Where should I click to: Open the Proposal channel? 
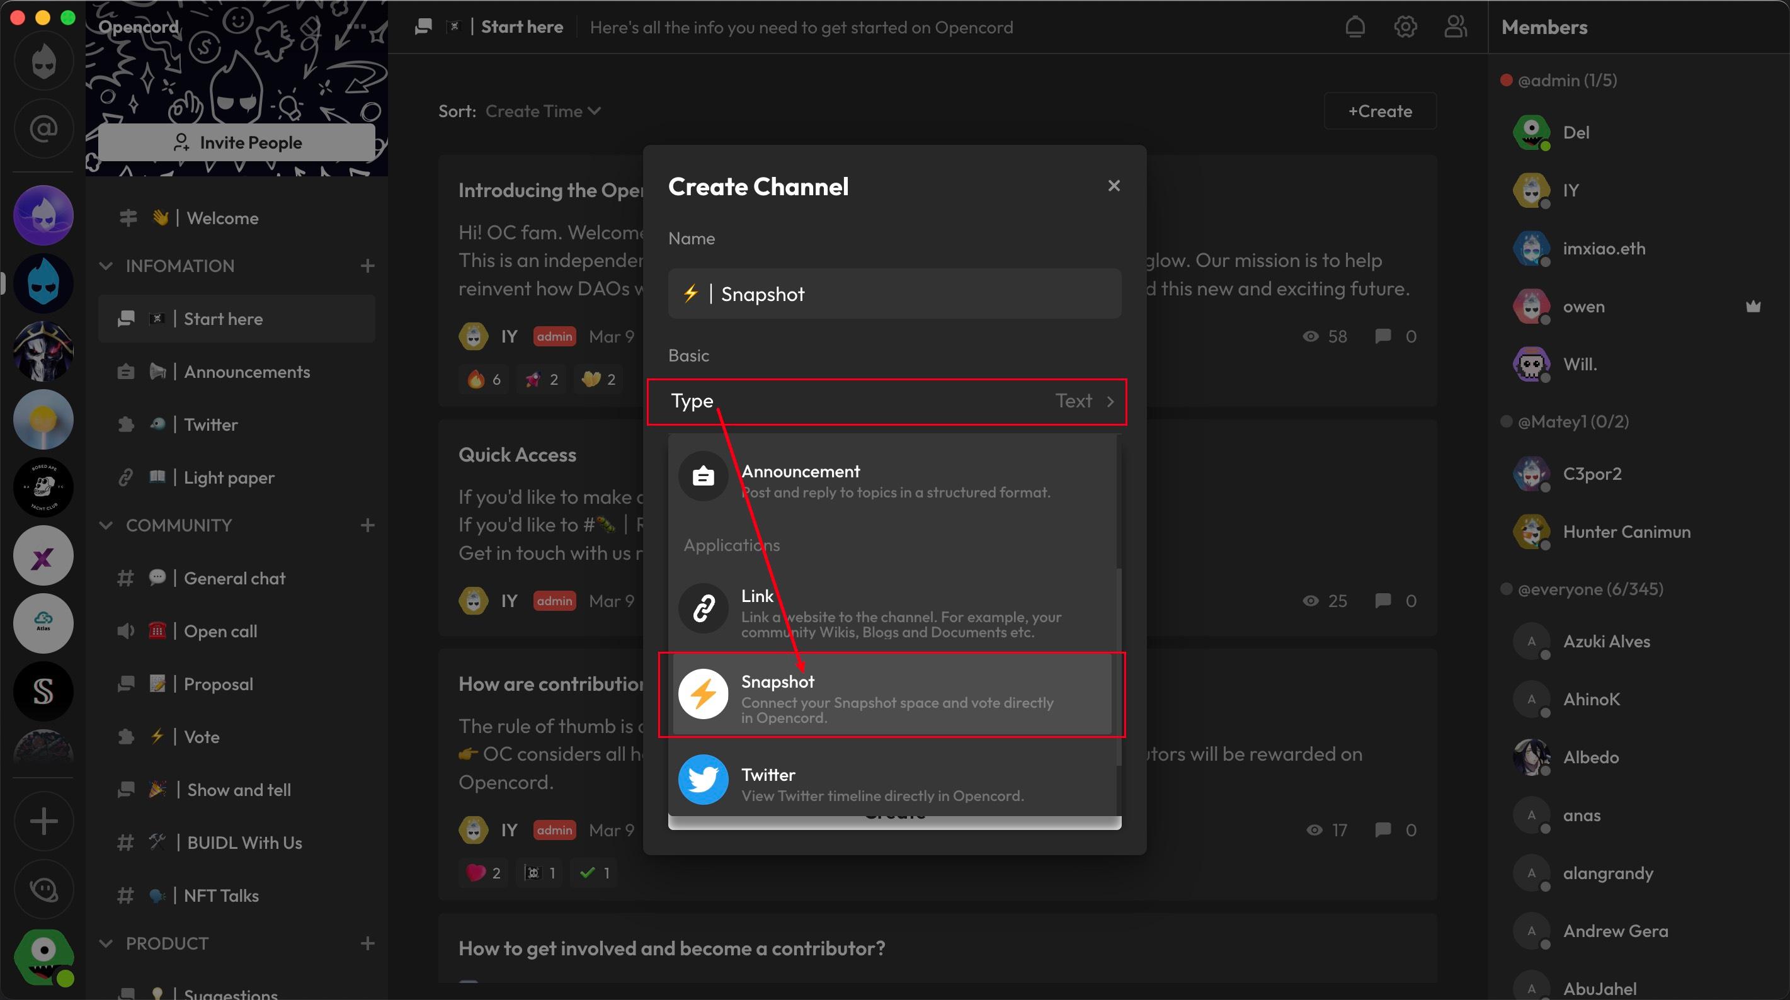click(237, 684)
